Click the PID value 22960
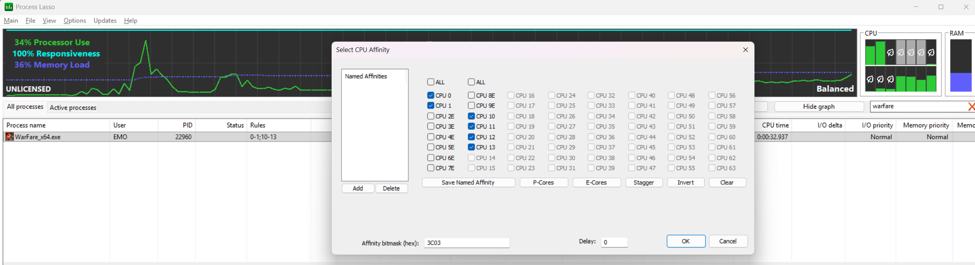Screen dimensions: 975x265 coord(183,137)
